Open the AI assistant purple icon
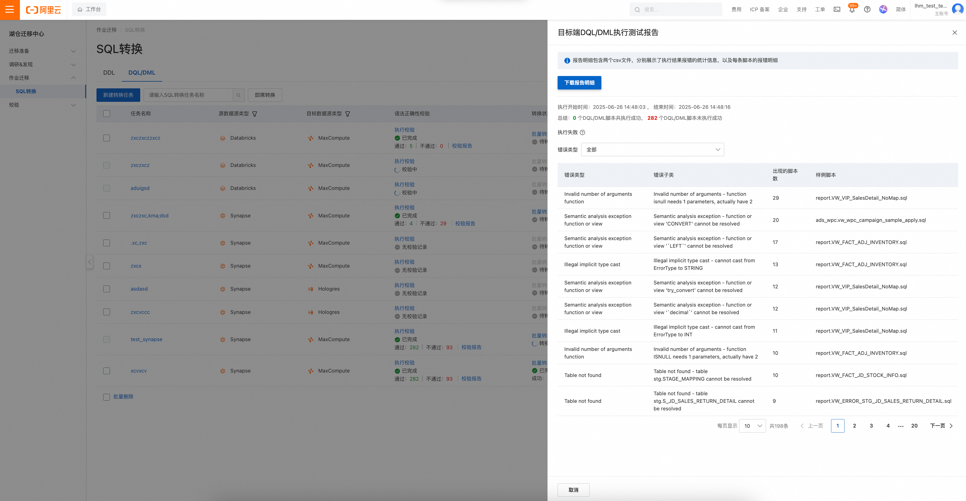Screen dimensions: 966x501 pyautogui.click(x=883, y=9)
